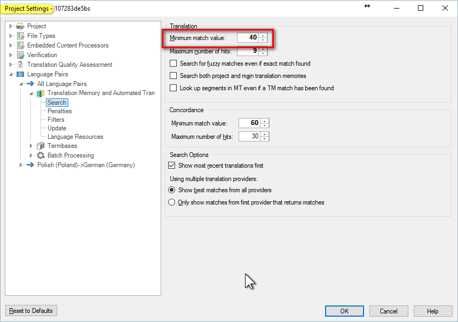The image size is (458, 322).
Task: Expand the Termbases tree node
Action: [x=30, y=145]
